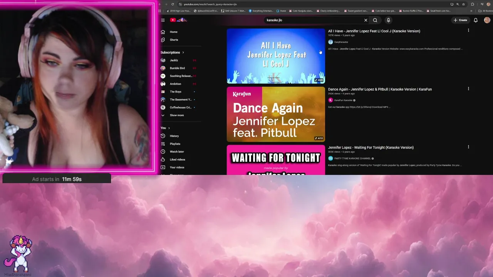The height and width of the screenshot is (277, 493).
Task: Open the browser extensions puzzle icon
Action: (473, 4)
